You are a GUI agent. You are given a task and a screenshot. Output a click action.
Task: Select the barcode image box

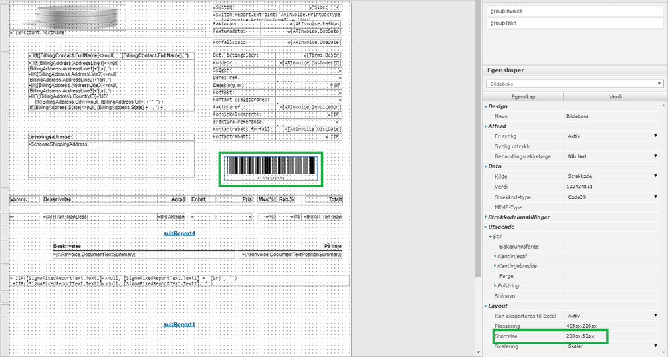coord(271,169)
